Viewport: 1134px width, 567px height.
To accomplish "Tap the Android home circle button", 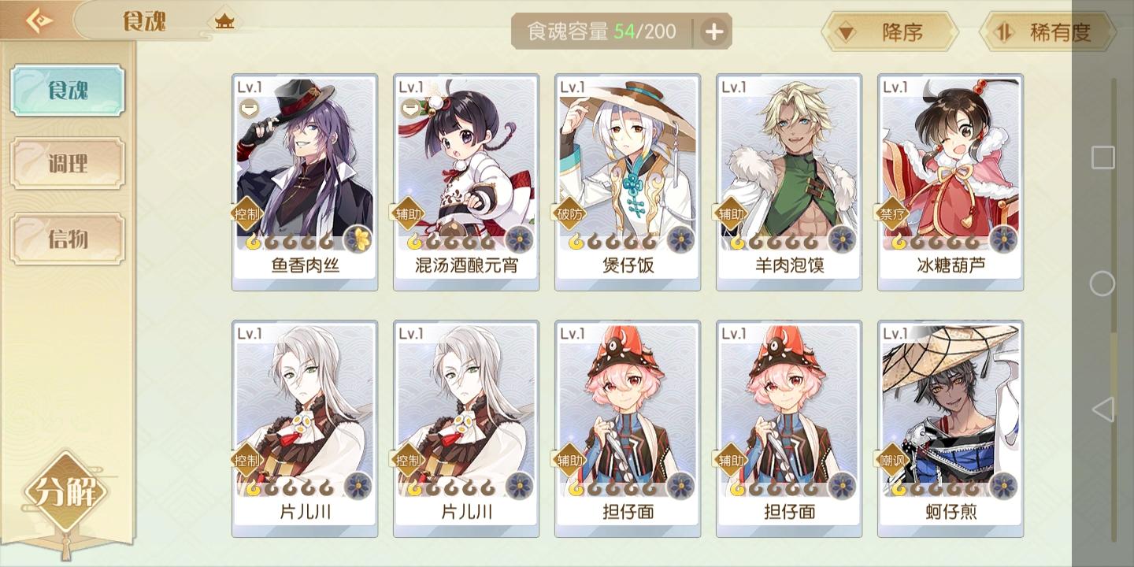I will [x=1102, y=283].
